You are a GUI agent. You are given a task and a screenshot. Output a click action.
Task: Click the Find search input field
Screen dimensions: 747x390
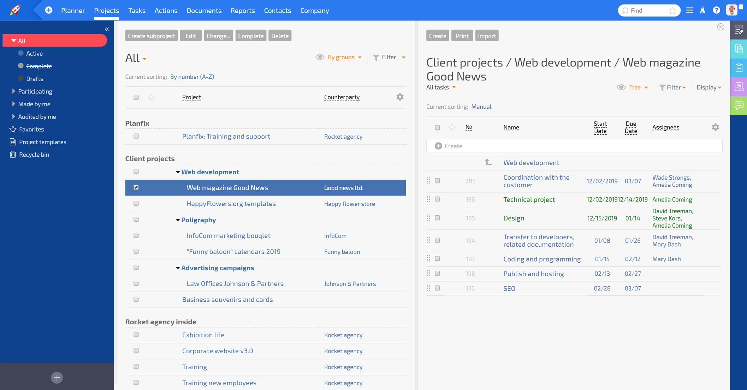tap(648, 10)
